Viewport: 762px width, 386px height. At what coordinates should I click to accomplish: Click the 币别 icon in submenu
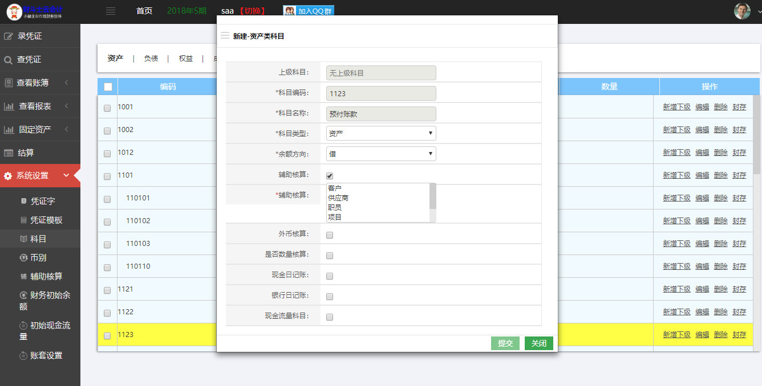(x=23, y=257)
